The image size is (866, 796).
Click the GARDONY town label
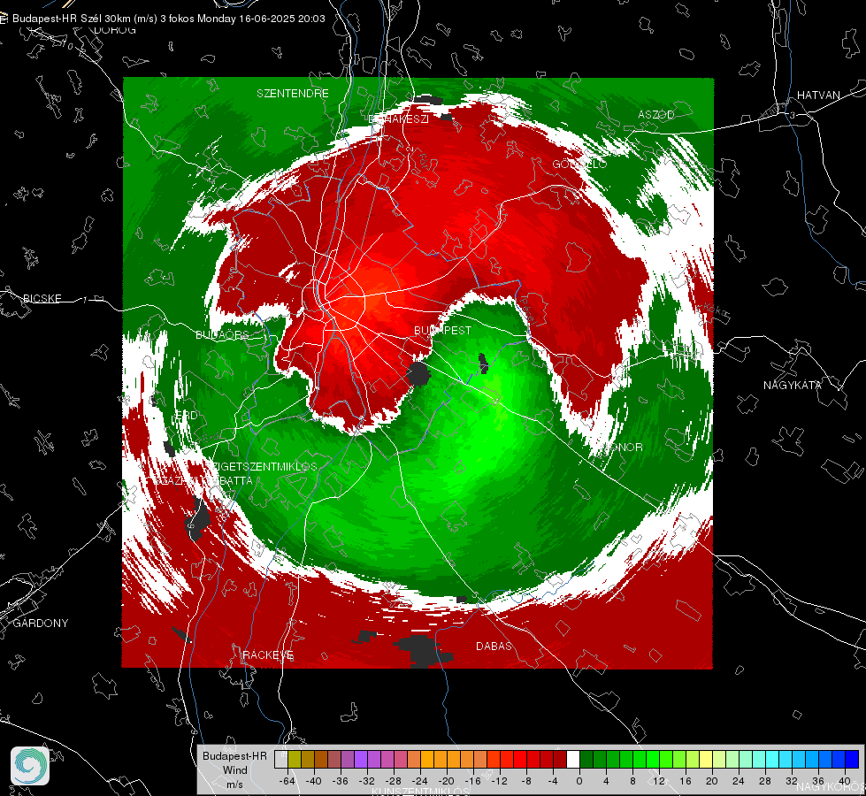(x=41, y=624)
